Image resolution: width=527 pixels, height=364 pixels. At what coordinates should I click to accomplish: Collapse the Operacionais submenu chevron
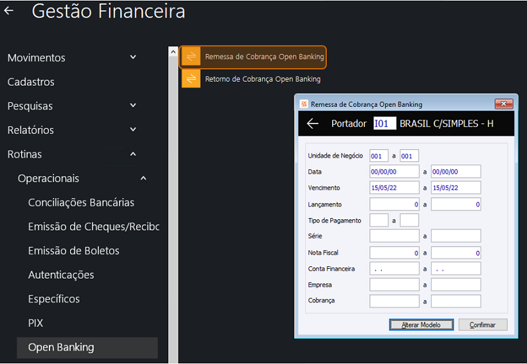[x=143, y=178]
